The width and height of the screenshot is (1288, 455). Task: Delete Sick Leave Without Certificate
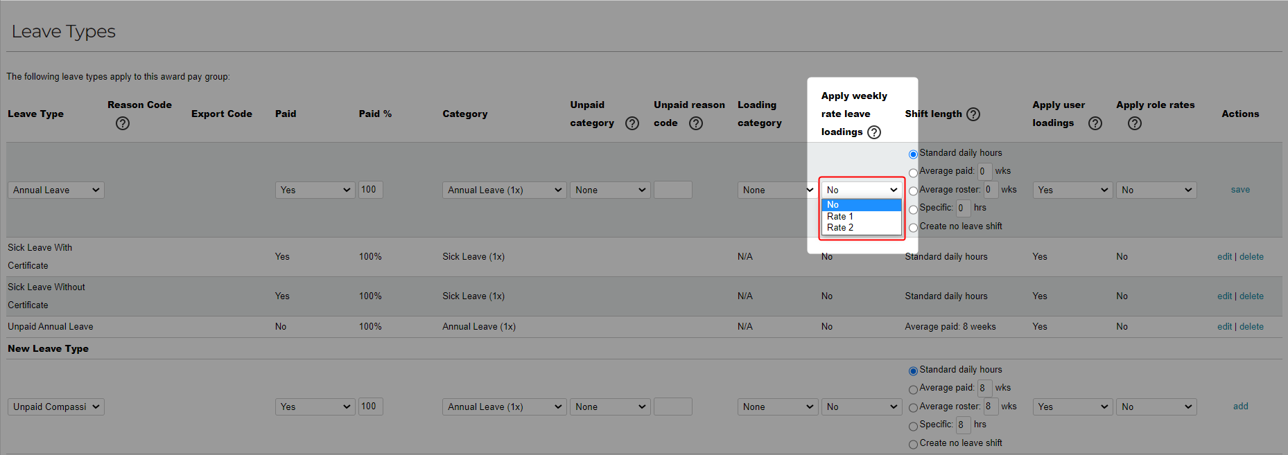pyautogui.click(x=1251, y=296)
